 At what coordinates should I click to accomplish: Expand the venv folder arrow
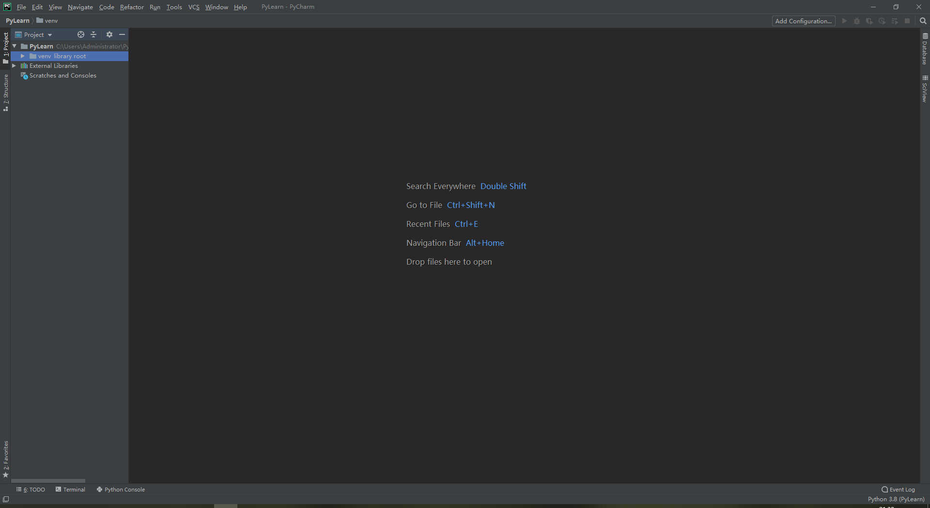click(22, 56)
